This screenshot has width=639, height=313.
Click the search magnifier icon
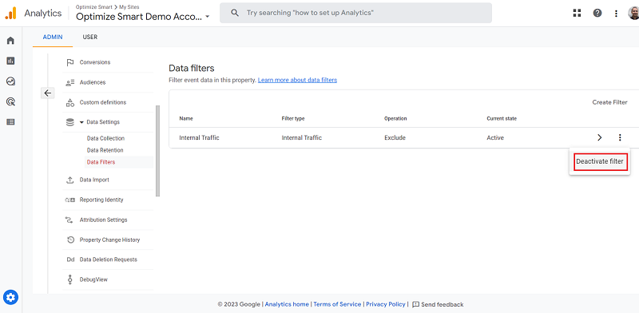tap(235, 13)
